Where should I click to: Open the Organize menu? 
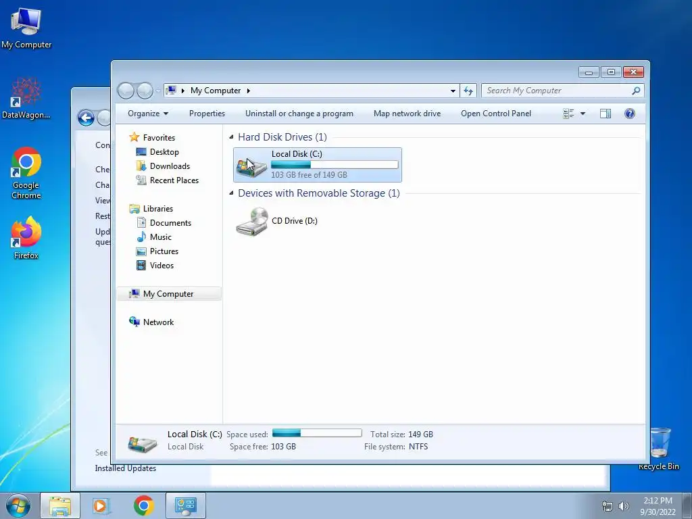(148, 114)
